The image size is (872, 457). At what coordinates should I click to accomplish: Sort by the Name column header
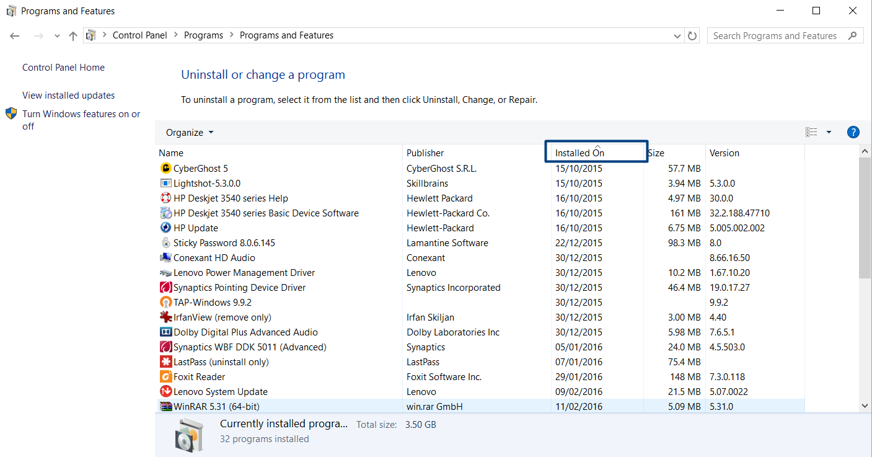point(278,153)
